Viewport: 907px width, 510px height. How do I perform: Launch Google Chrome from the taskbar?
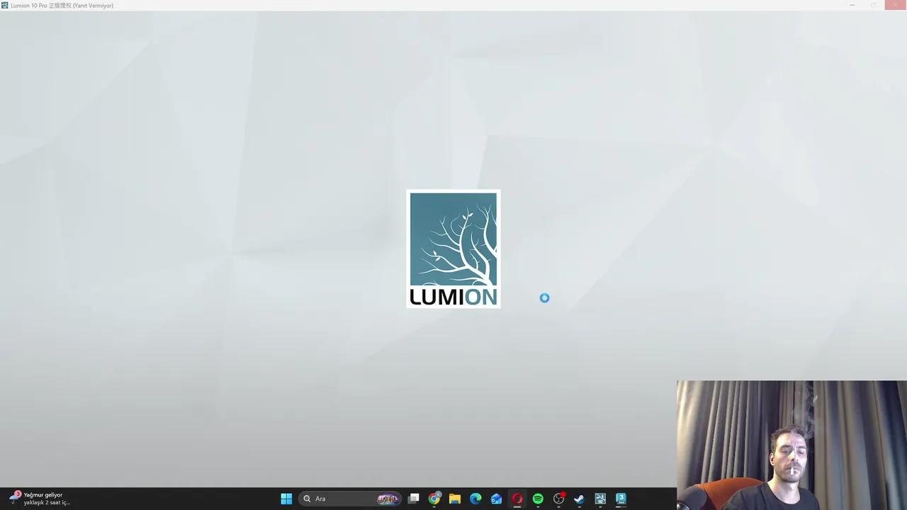[x=434, y=499]
